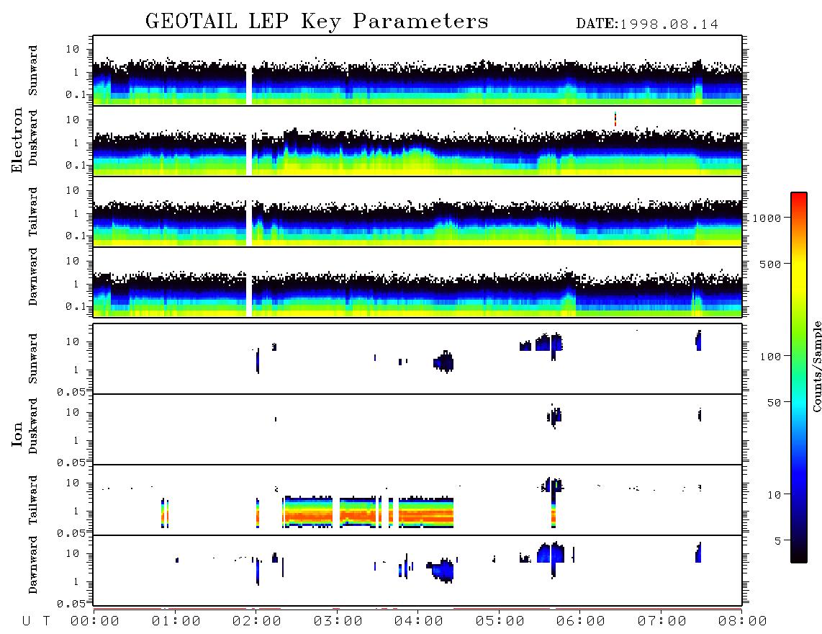Click the "1000" color bar tick label

point(767,218)
